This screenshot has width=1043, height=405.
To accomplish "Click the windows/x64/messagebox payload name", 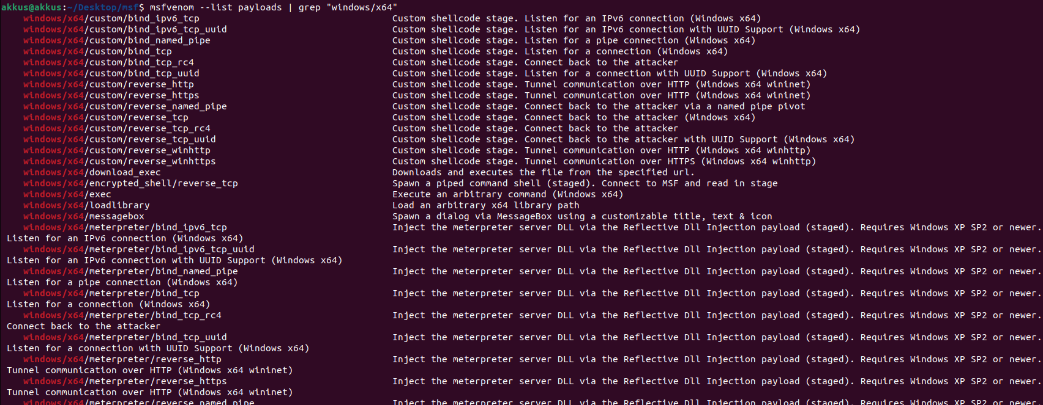I will click(84, 216).
